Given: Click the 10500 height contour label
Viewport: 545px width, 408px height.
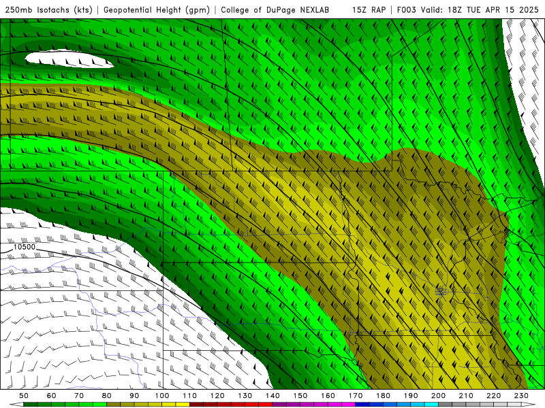Looking at the screenshot, I should (25, 247).
